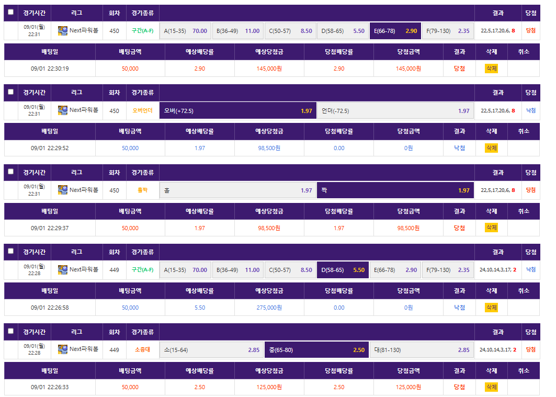Select B(36-49) 11.00 option in round 450

238,31
